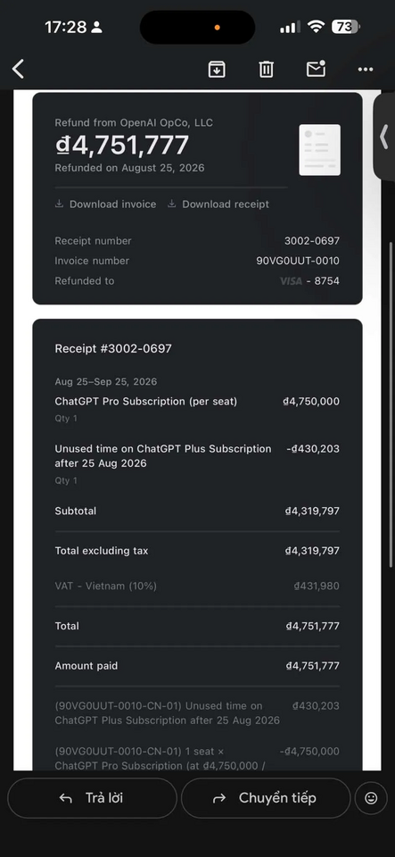Tap the Chuyển tiếp forward button
Screen dimensions: 395x857
pyautogui.click(x=266, y=798)
